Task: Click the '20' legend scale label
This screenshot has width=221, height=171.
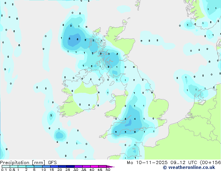Action: (x=60, y=170)
